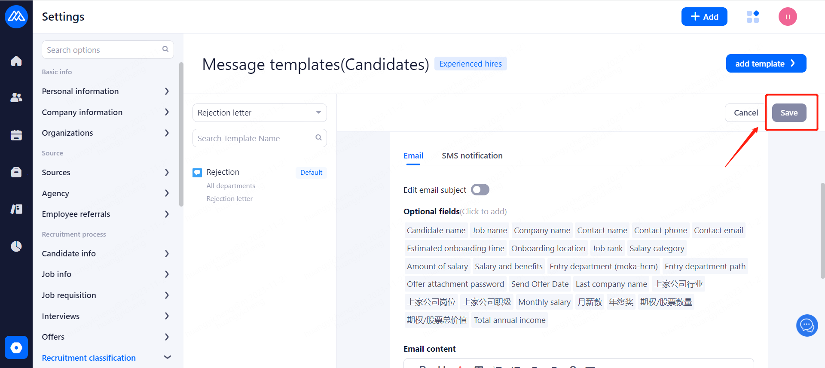This screenshot has width=825, height=368.
Task: Add the Candidate name optional field
Action: pos(436,231)
